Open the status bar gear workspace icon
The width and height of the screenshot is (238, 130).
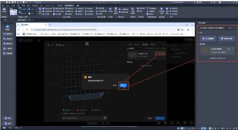point(223,128)
